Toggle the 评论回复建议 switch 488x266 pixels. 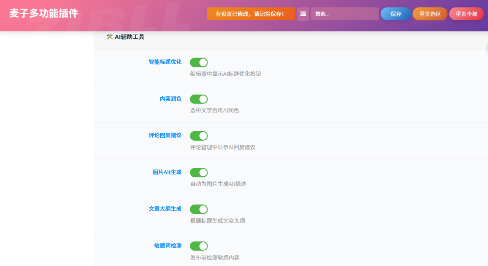(199, 136)
